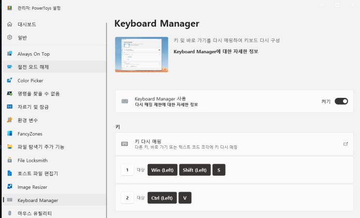Viewport: 360px width, 218px height.
Task: Open 절전 모드 해제 page
Action: click(54, 67)
